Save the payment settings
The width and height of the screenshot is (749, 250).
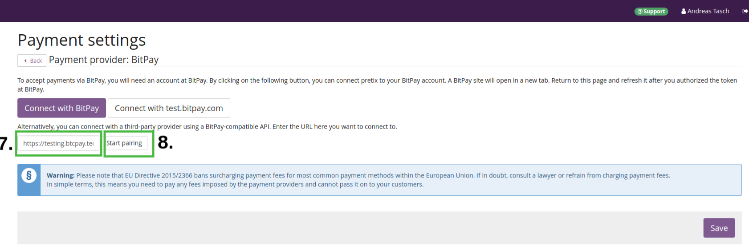click(719, 228)
